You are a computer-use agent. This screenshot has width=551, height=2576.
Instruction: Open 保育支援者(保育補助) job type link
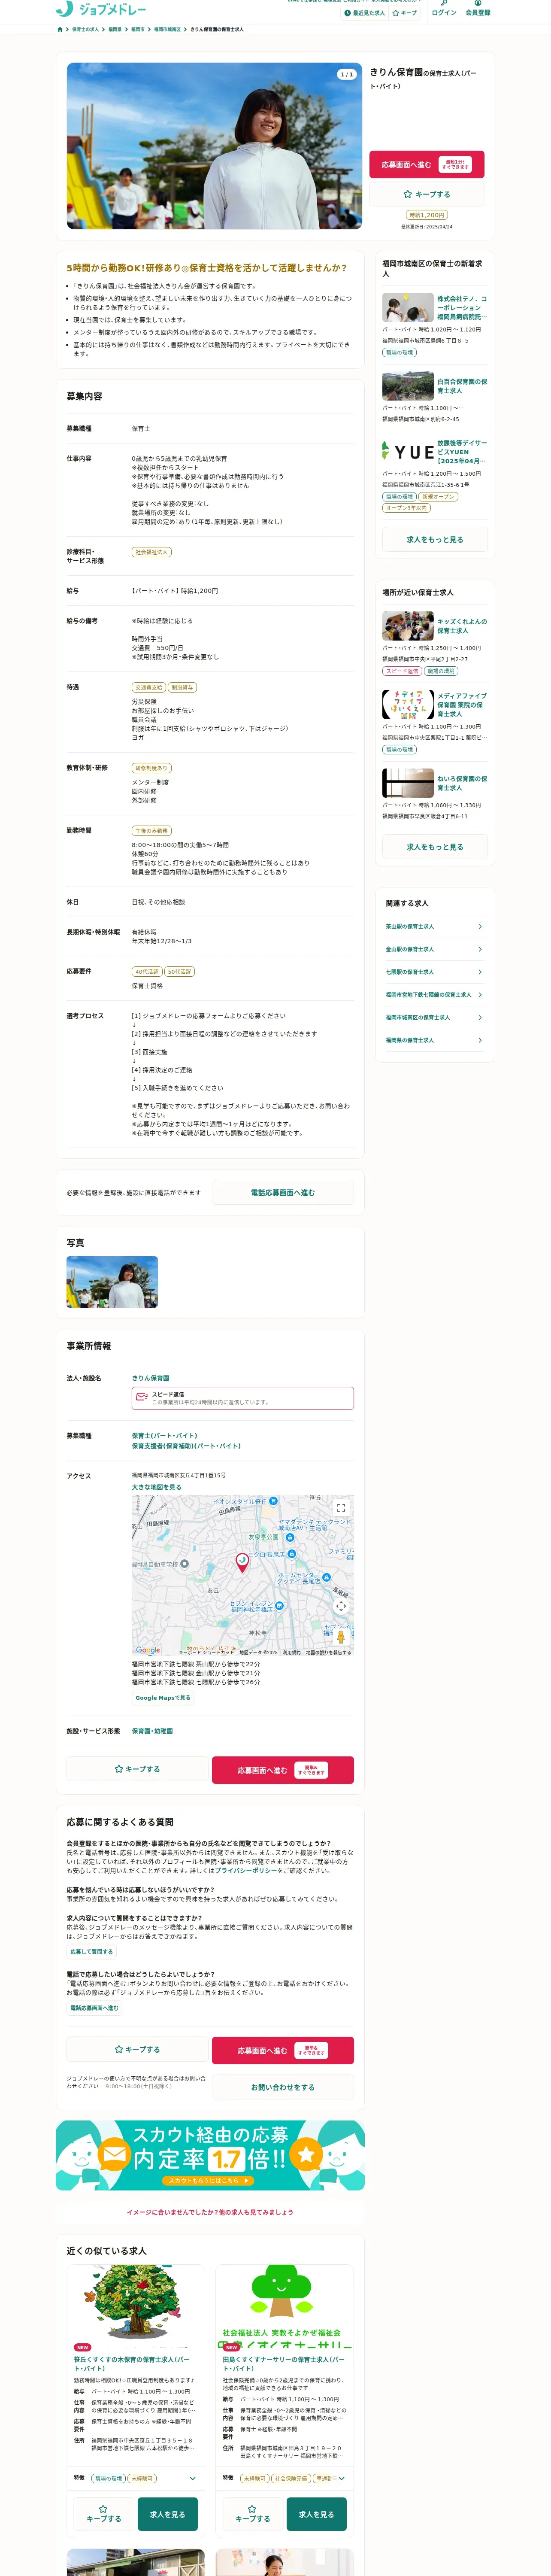coord(186,1446)
